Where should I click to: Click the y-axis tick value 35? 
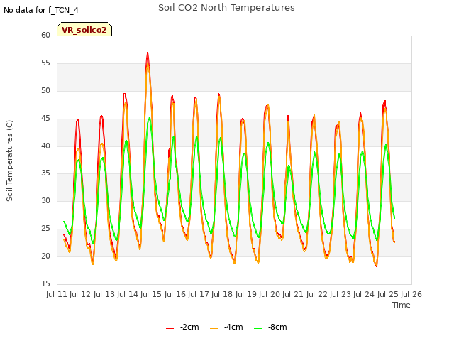(x=45, y=173)
